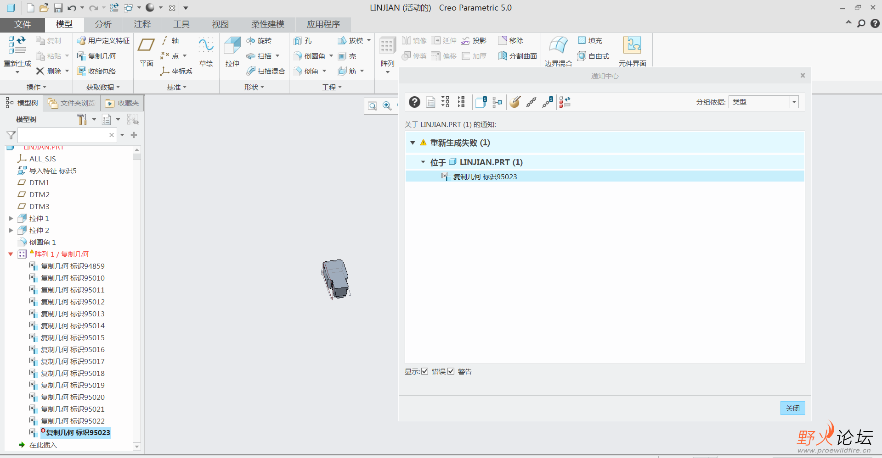Switch to the 注释 ribbon tab
Viewport: 882px width, 458px height.
click(x=142, y=24)
